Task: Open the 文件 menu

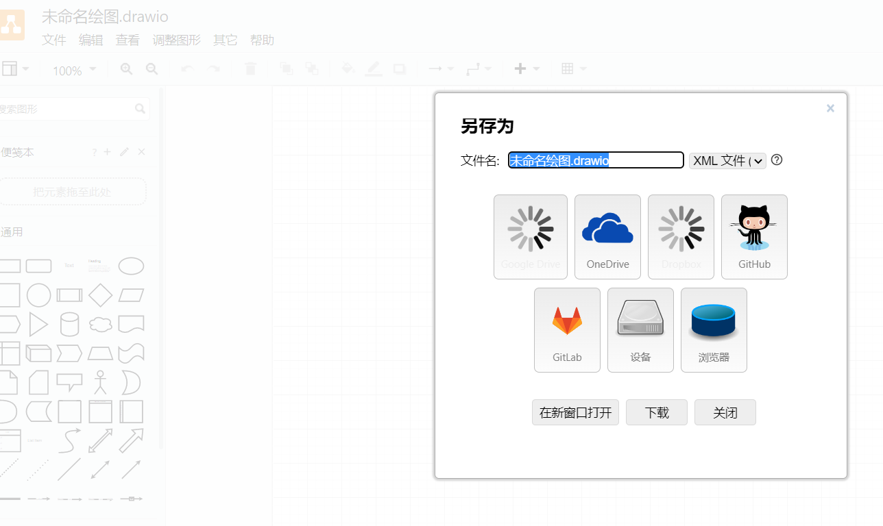Action: click(54, 40)
